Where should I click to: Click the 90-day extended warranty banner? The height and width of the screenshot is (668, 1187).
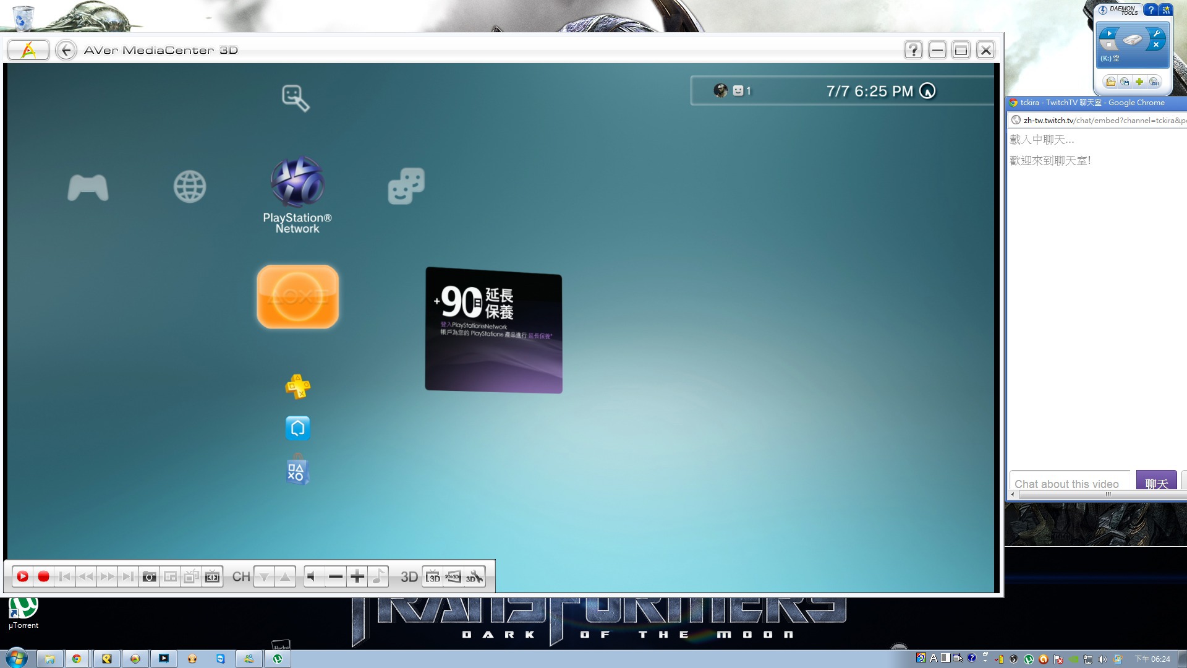(x=493, y=330)
